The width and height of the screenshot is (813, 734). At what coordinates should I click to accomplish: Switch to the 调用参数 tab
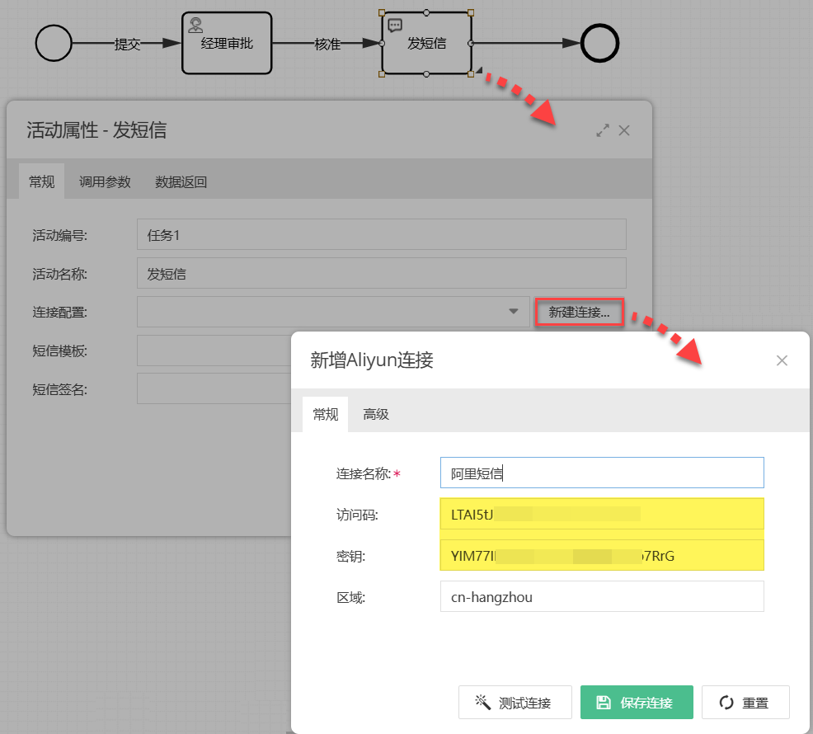105,181
